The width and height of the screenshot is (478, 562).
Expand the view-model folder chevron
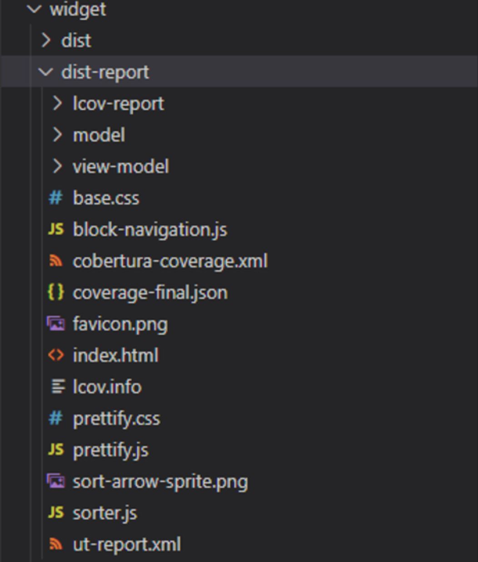(x=57, y=166)
